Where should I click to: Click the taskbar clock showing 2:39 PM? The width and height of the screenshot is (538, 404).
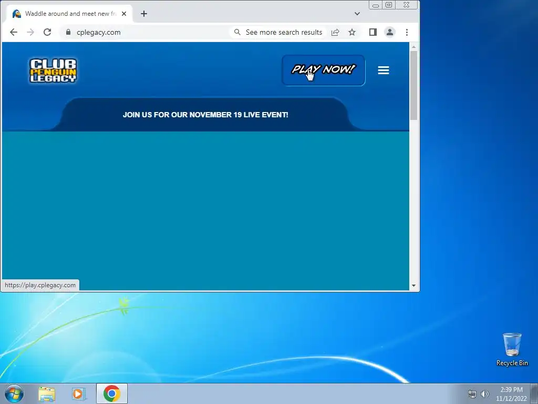click(511, 394)
